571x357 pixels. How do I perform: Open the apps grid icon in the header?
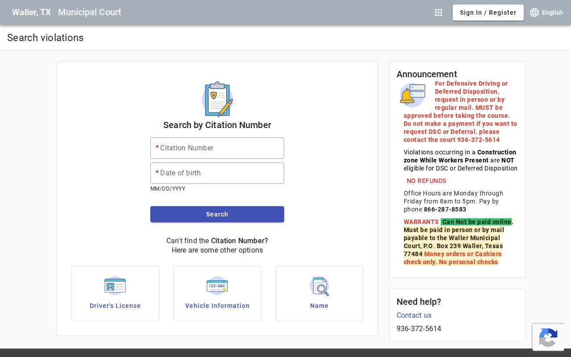coord(439,12)
